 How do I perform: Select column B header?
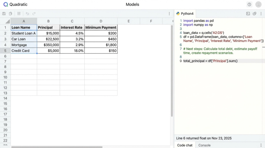click(48, 21)
